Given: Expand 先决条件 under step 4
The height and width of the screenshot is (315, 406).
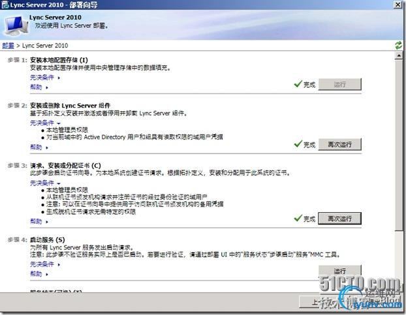Looking at the screenshot, I should [x=45, y=264].
